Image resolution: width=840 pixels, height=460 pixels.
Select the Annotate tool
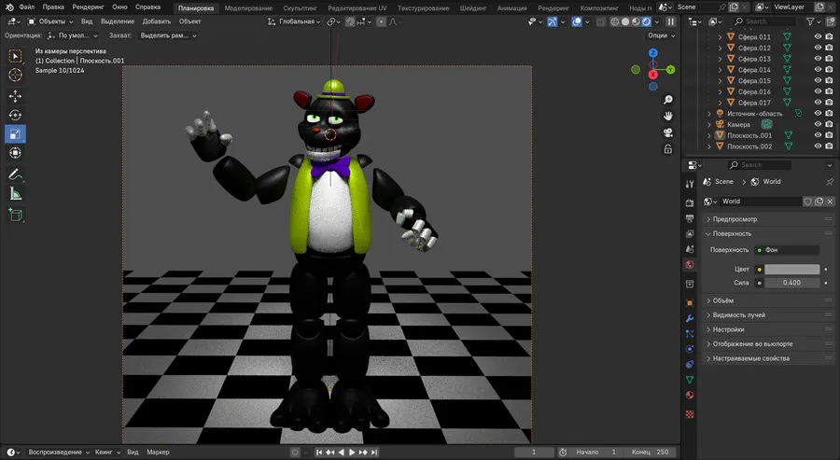pos(15,174)
